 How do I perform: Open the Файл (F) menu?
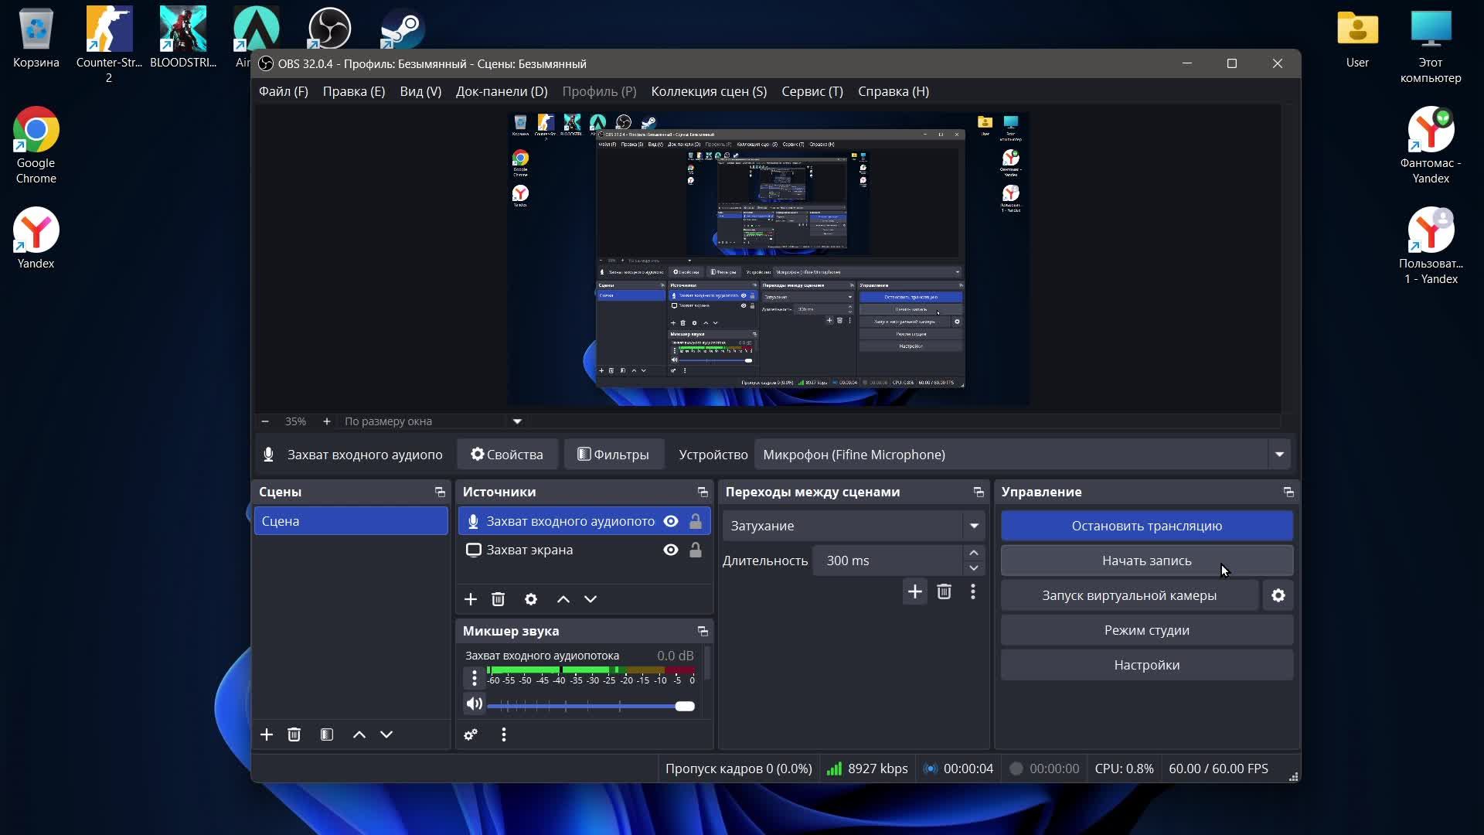[x=283, y=91]
